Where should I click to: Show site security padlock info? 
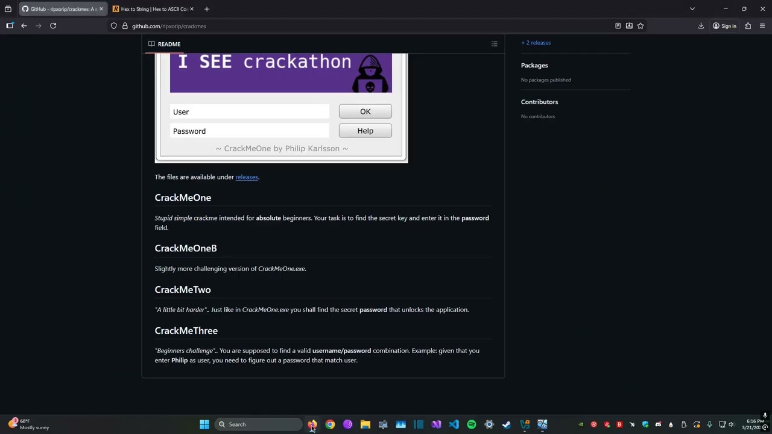125,26
